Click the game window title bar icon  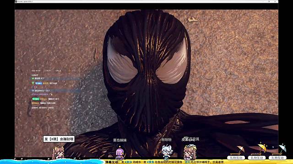tap(16, 1)
